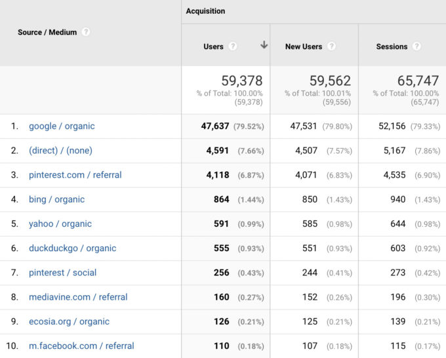Select Sessions value 5,167

[x=395, y=150]
